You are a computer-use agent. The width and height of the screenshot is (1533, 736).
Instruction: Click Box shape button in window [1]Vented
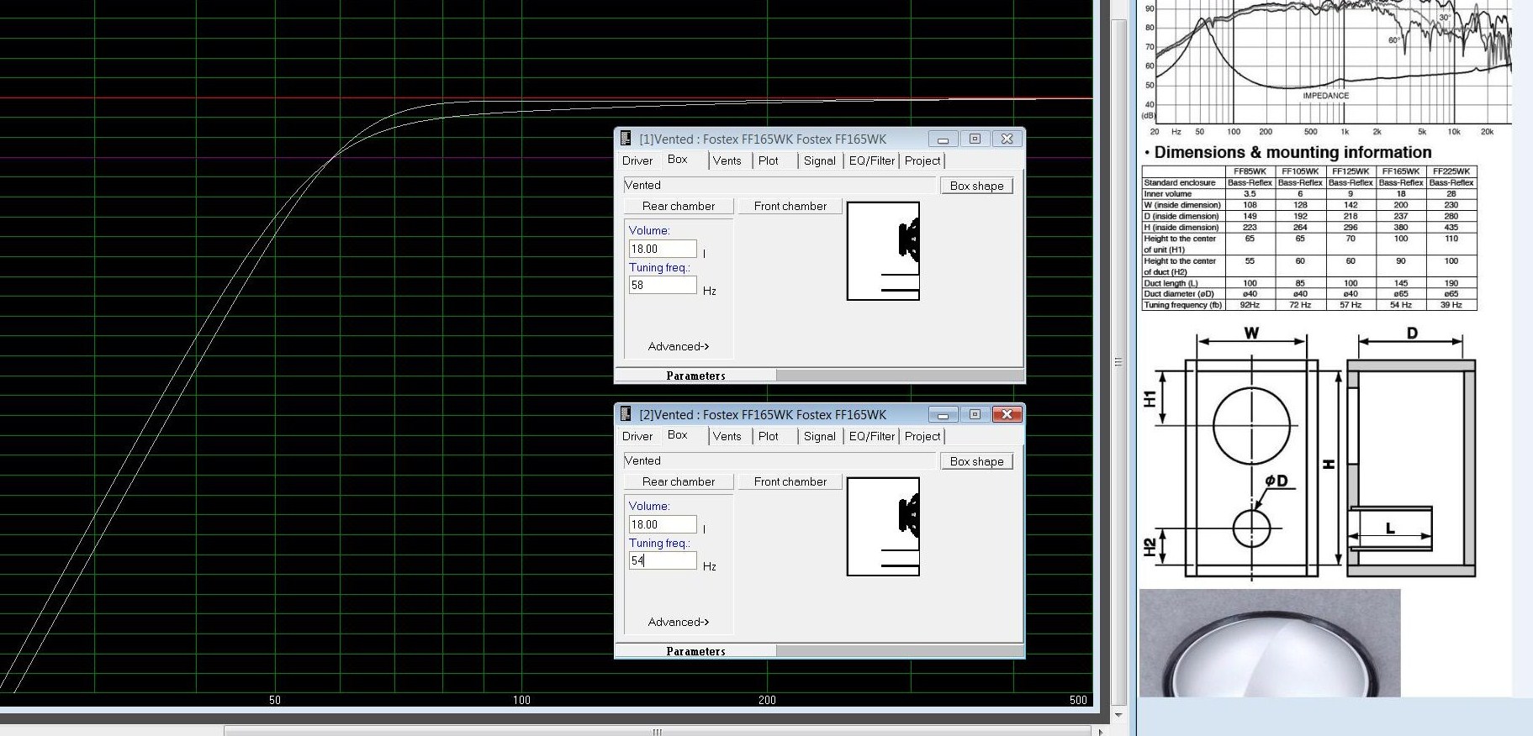[976, 186]
